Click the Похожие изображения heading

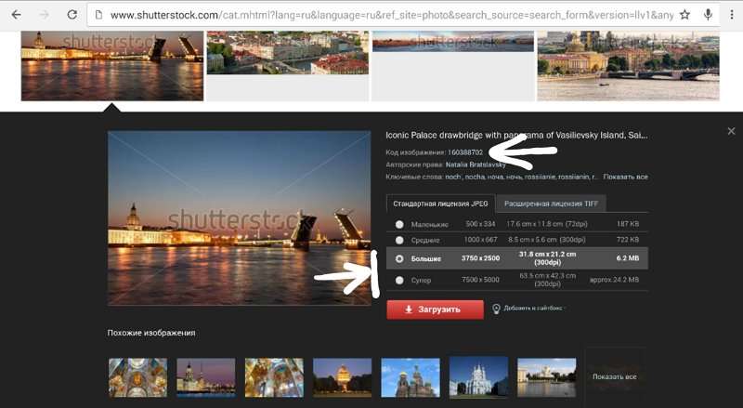[151, 333]
